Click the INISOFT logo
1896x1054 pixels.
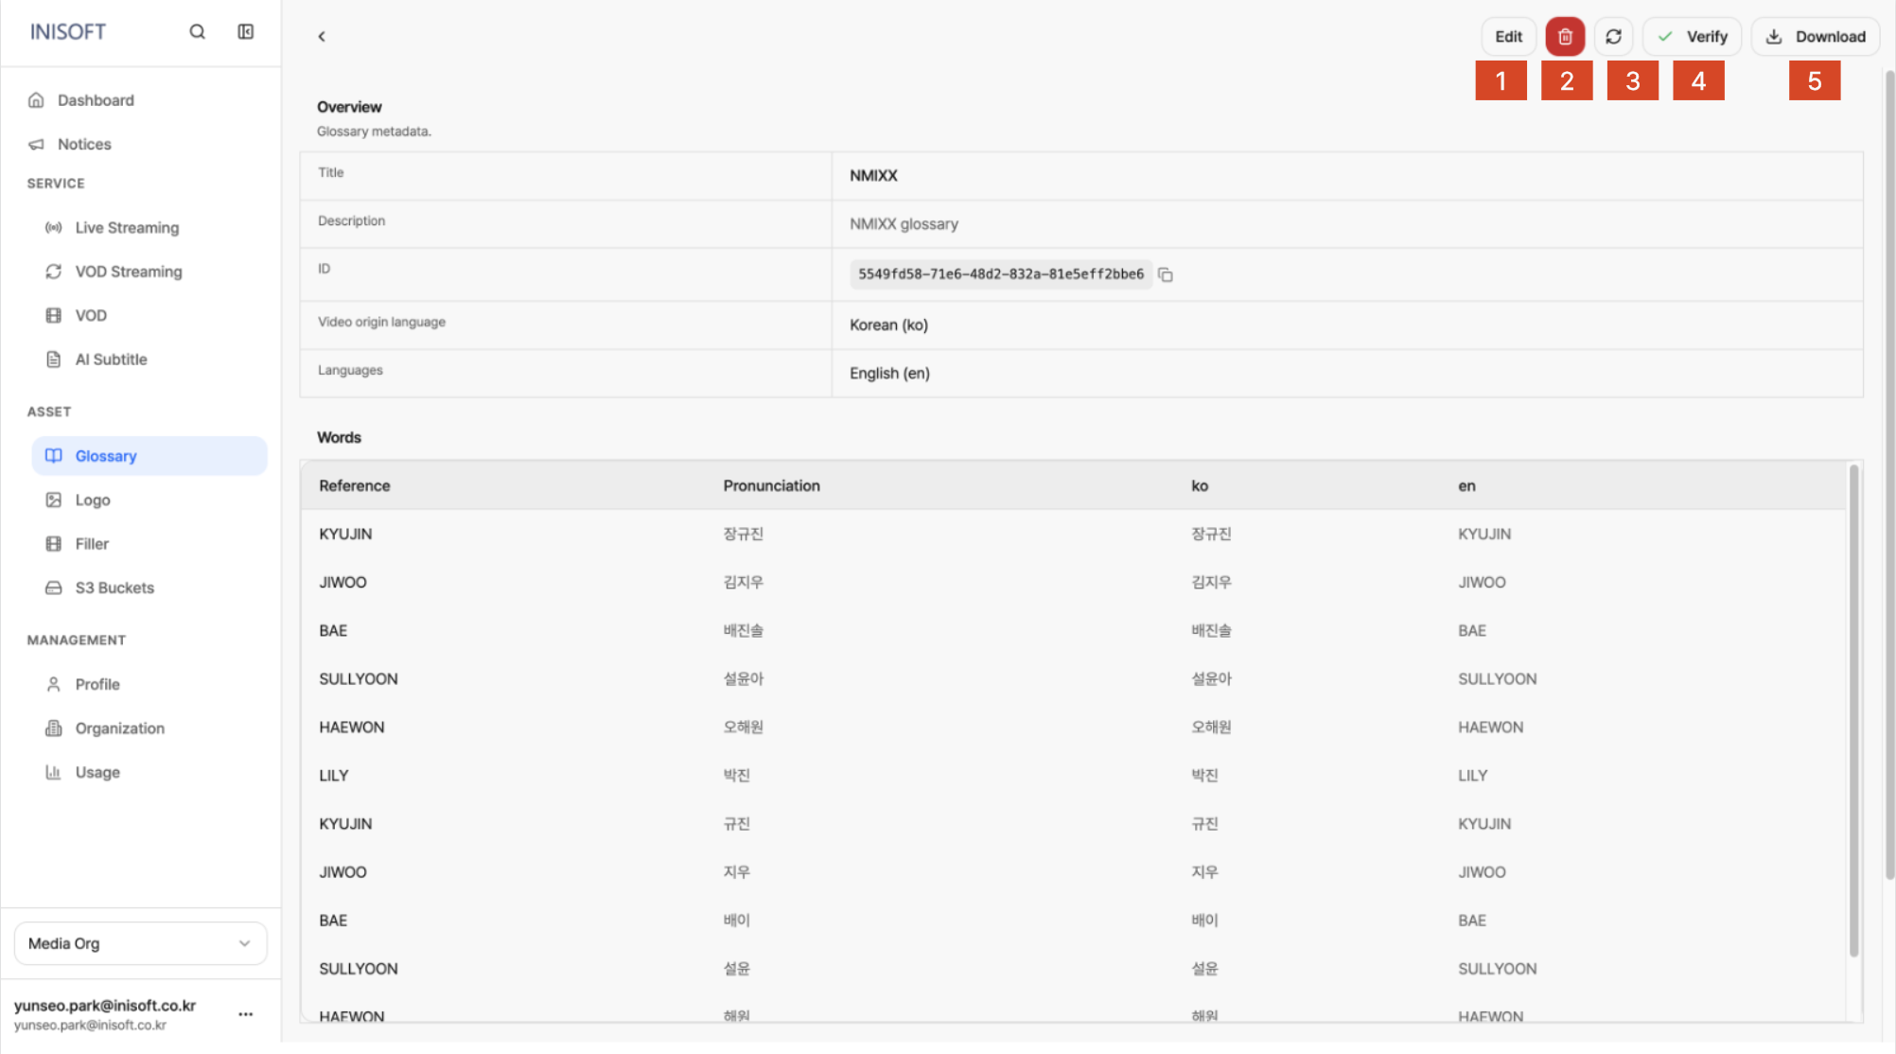click(68, 31)
